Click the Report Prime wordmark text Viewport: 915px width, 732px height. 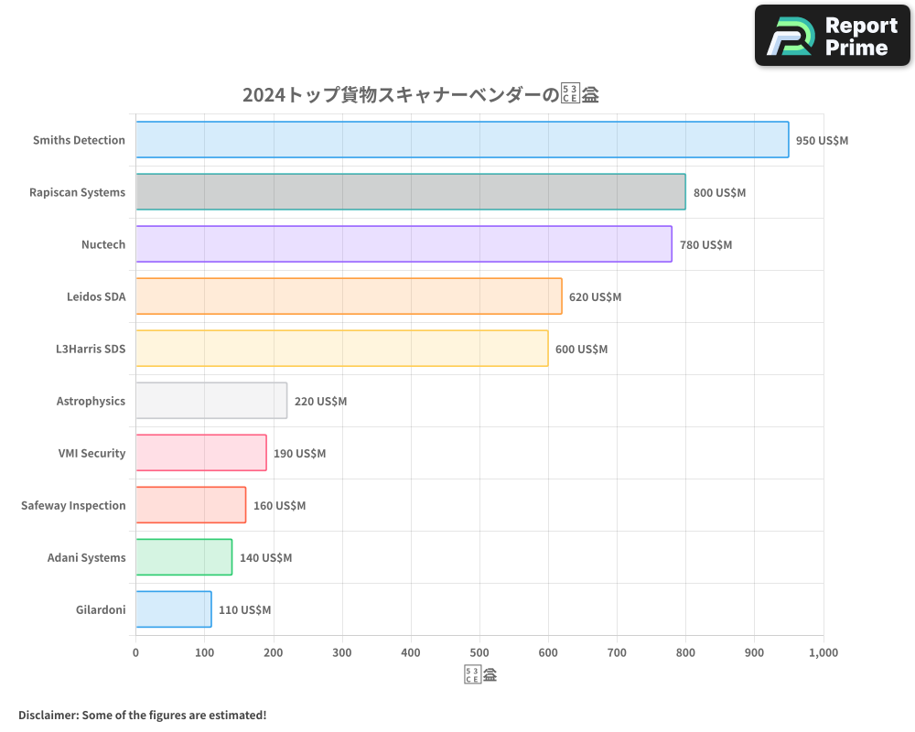click(859, 35)
